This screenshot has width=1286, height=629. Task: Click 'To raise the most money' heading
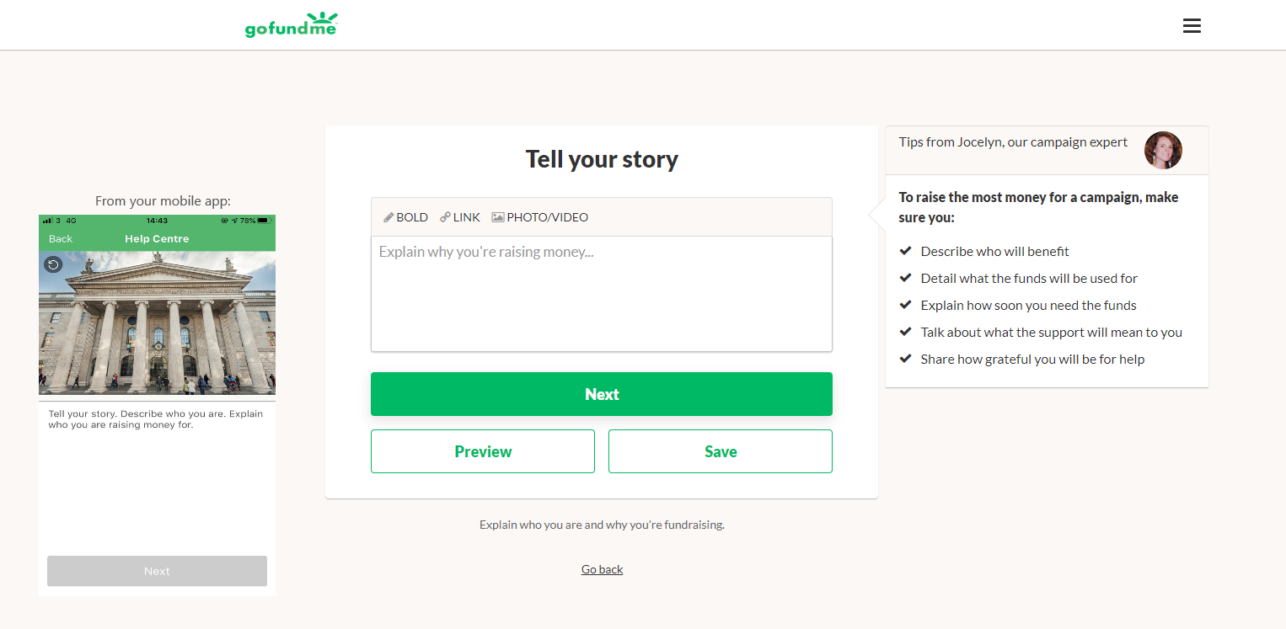[1038, 207]
